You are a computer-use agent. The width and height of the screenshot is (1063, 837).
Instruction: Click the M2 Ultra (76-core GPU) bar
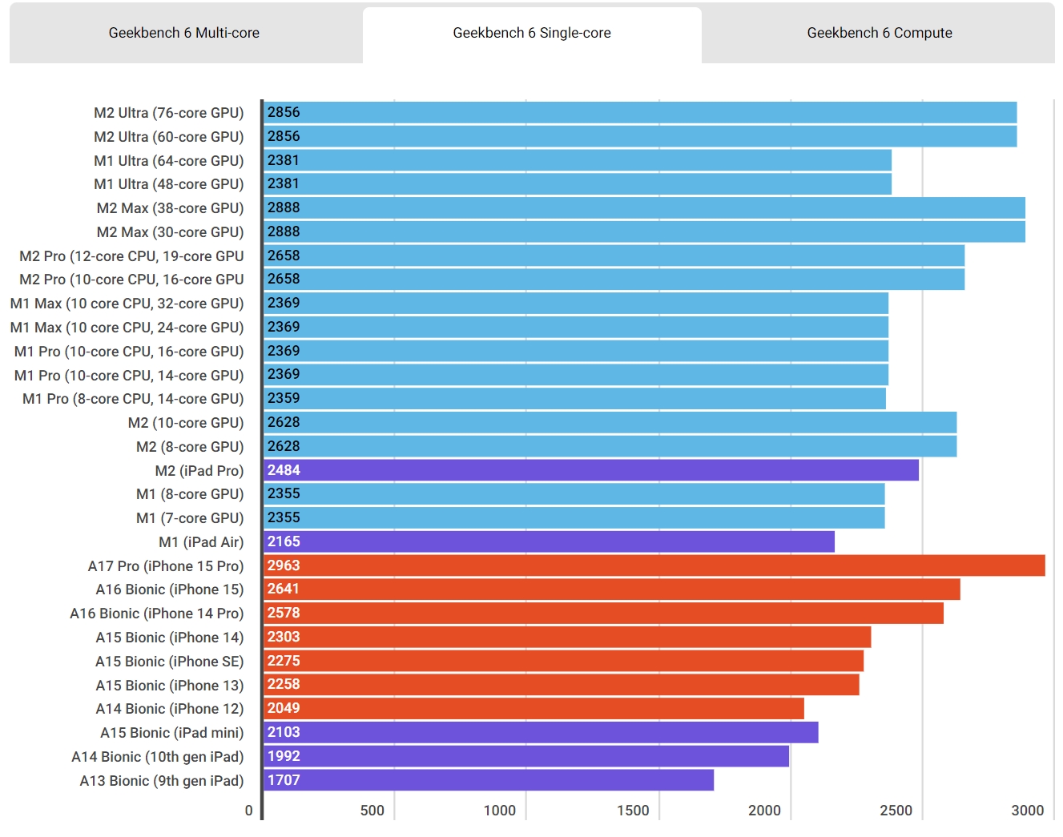pos(640,112)
